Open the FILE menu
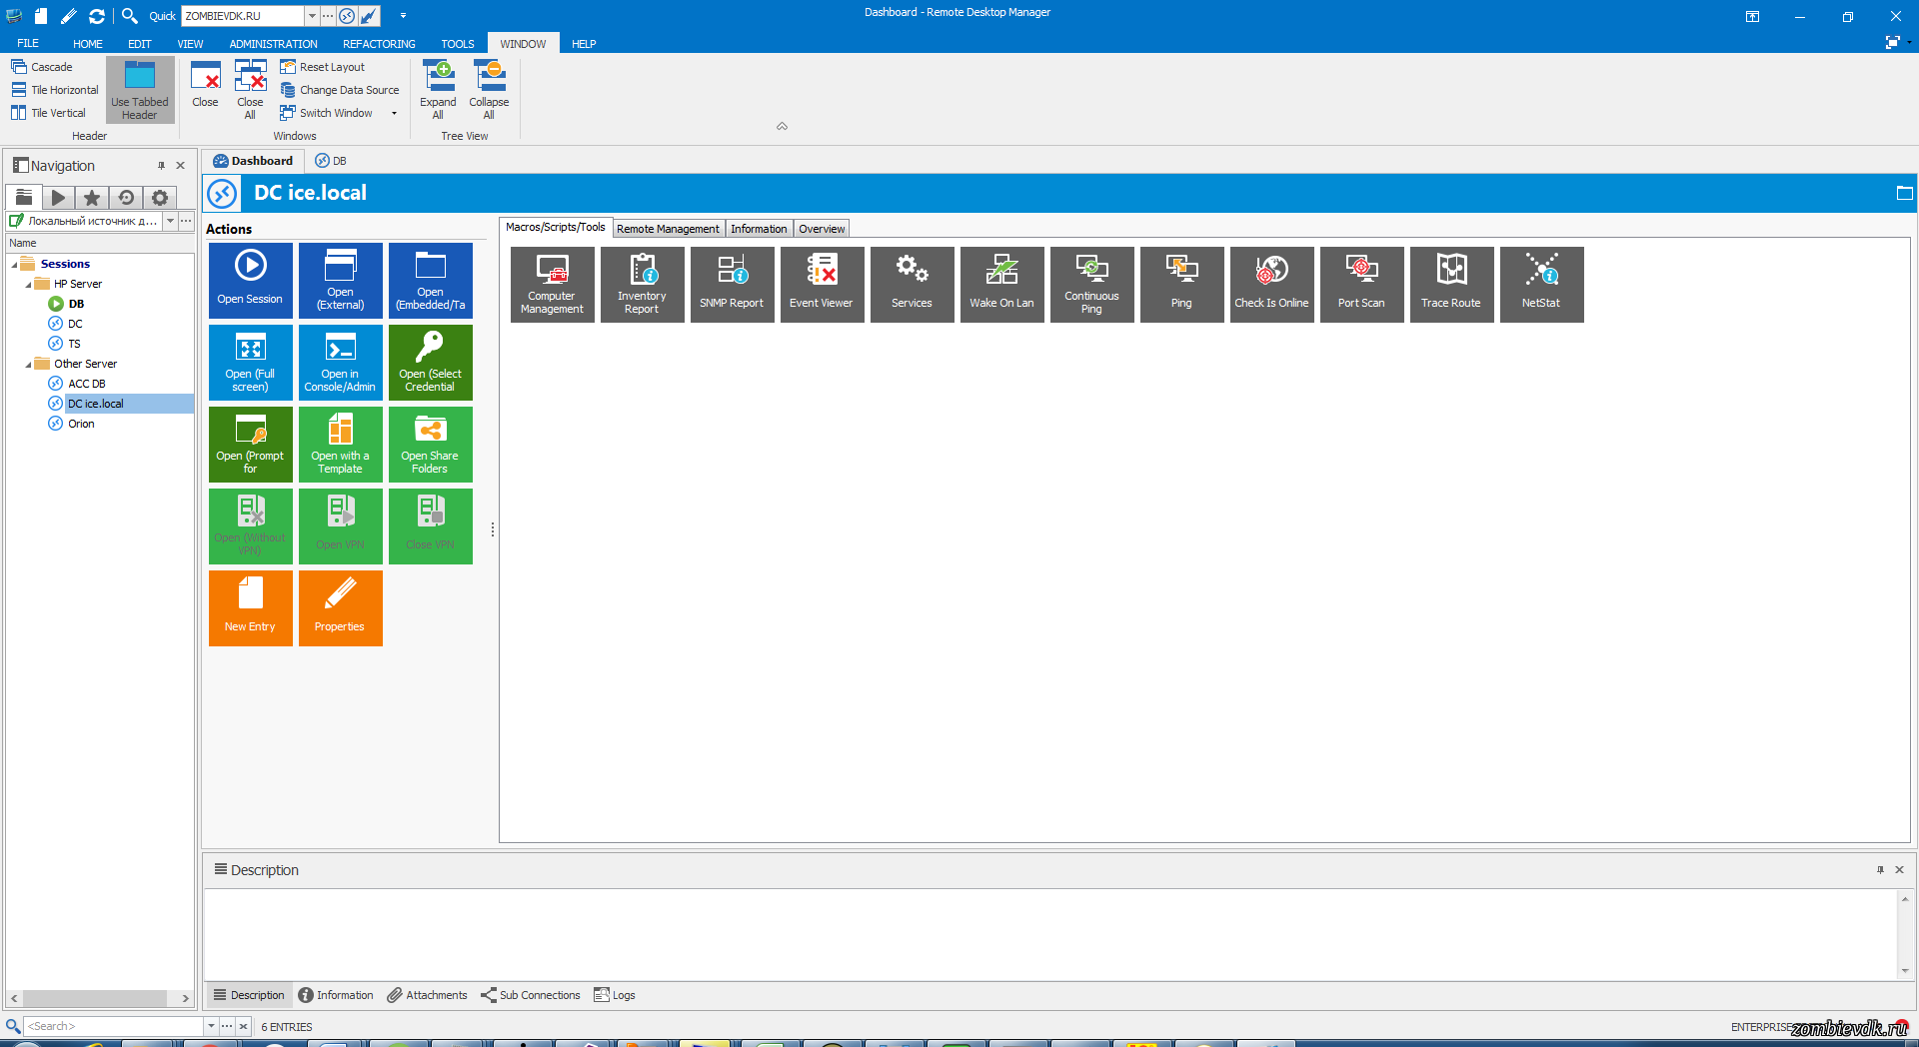This screenshot has width=1919, height=1047. coord(28,44)
